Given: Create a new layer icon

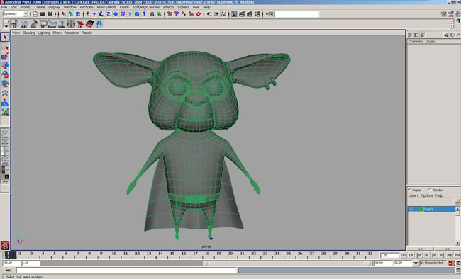Looking at the screenshot, I should coord(457,202).
